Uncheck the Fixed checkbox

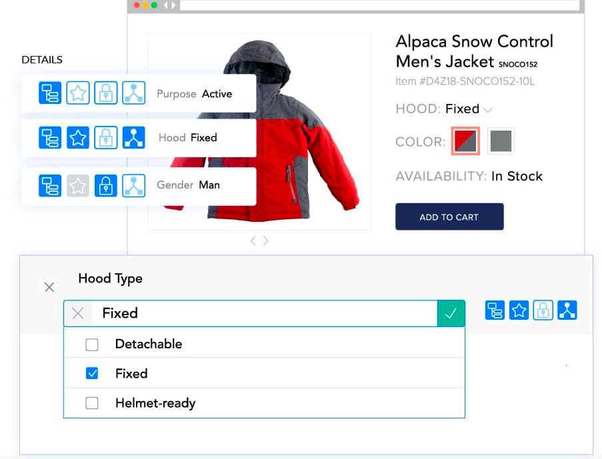point(92,373)
